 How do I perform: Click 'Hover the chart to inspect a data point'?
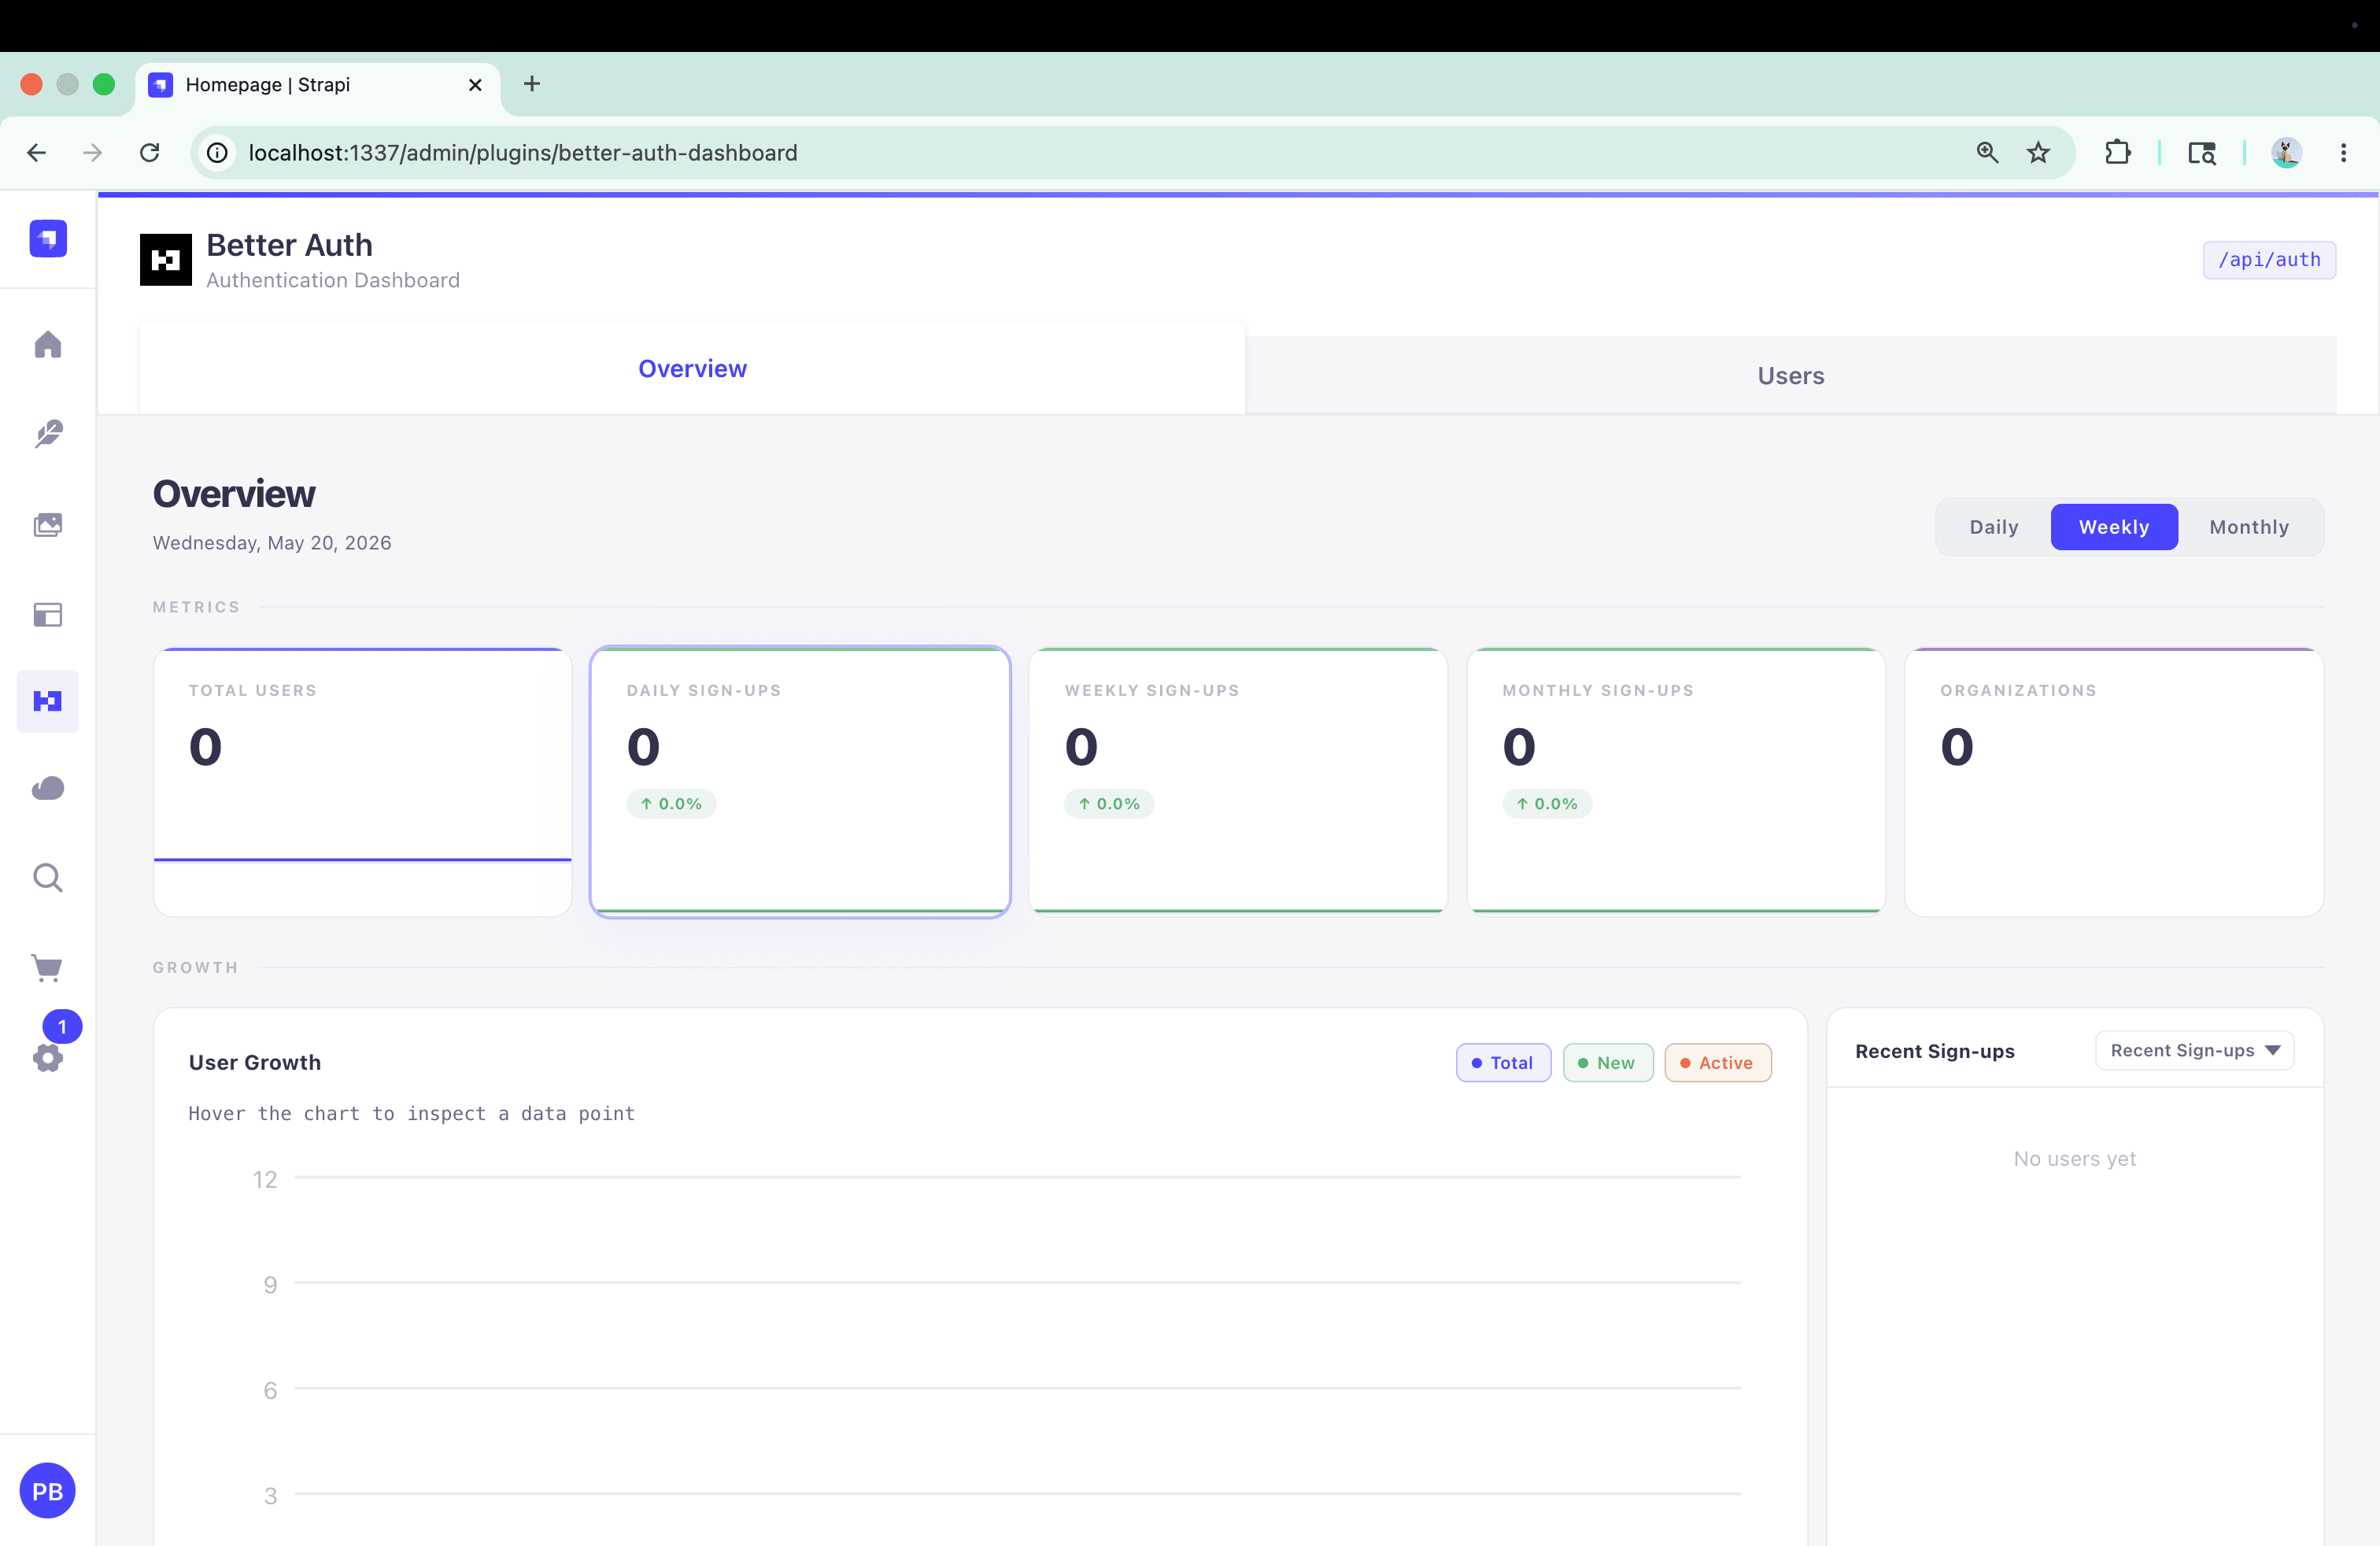pyautogui.click(x=412, y=1114)
